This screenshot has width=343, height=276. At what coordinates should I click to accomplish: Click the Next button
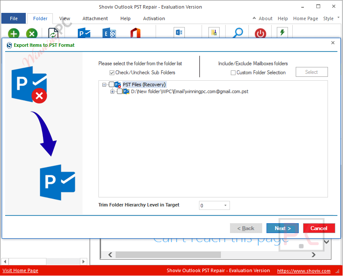click(282, 228)
